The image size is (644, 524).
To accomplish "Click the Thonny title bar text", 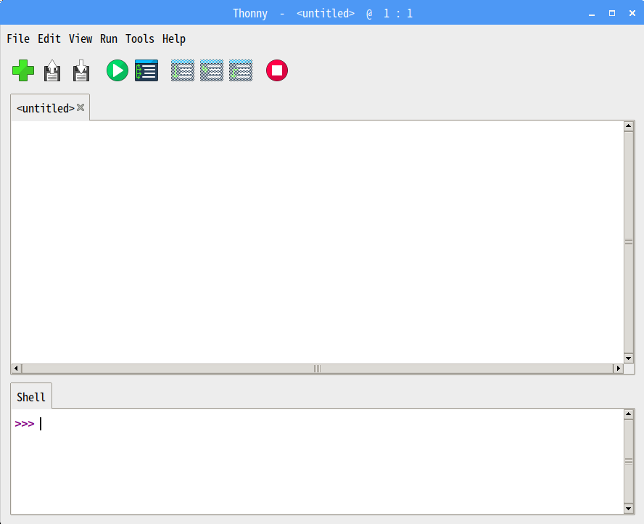I will [323, 14].
